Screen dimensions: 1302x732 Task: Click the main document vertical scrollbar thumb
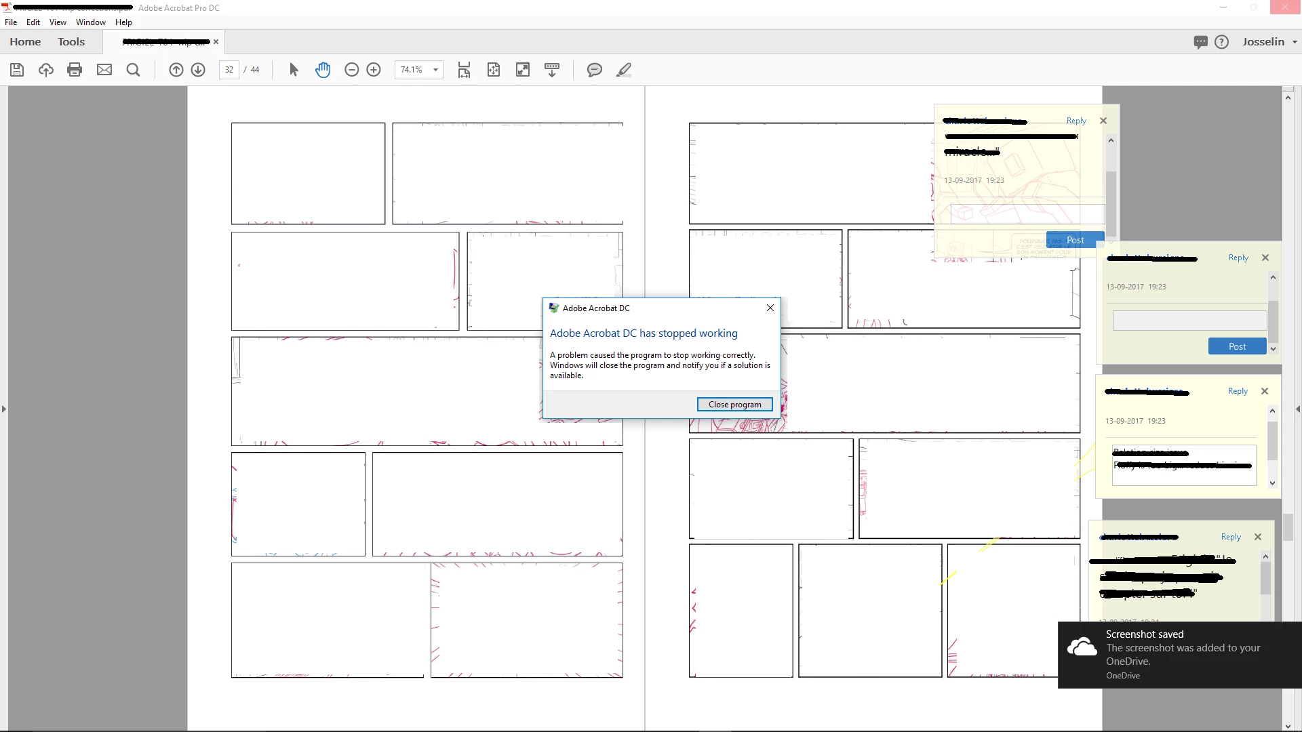(1288, 527)
